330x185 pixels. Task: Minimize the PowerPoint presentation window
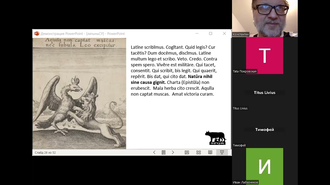[197, 34]
